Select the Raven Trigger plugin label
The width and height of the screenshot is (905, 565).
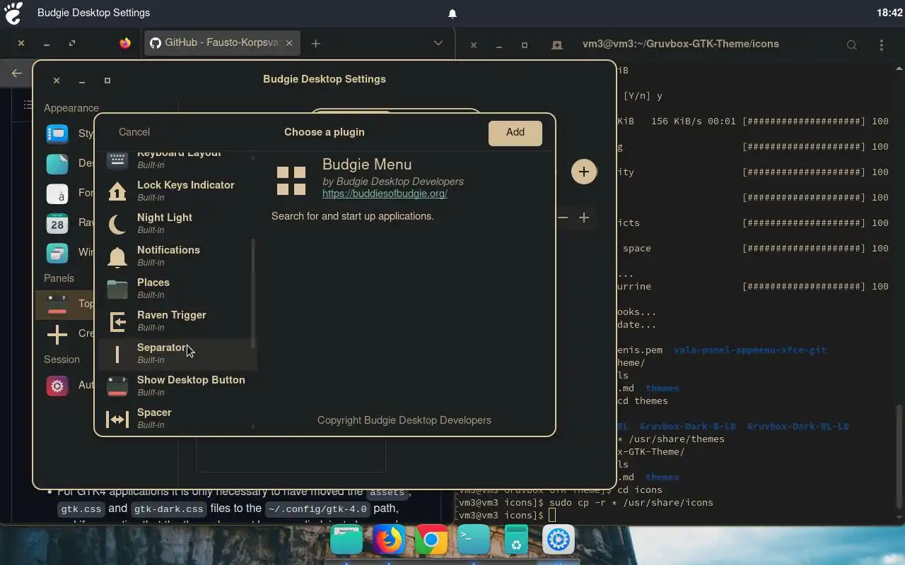point(172,315)
